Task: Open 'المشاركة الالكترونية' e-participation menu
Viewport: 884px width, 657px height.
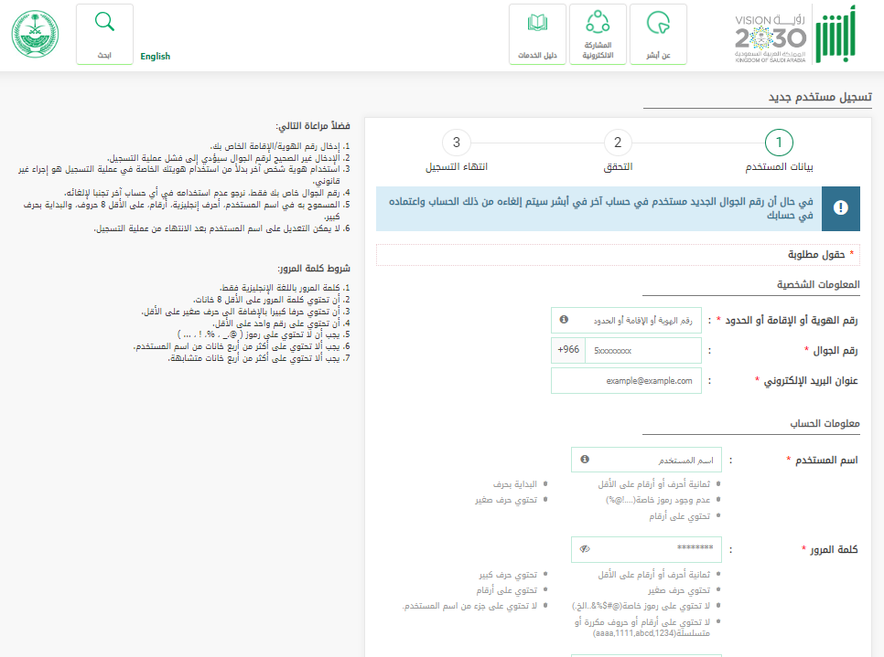Action: tap(598, 35)
